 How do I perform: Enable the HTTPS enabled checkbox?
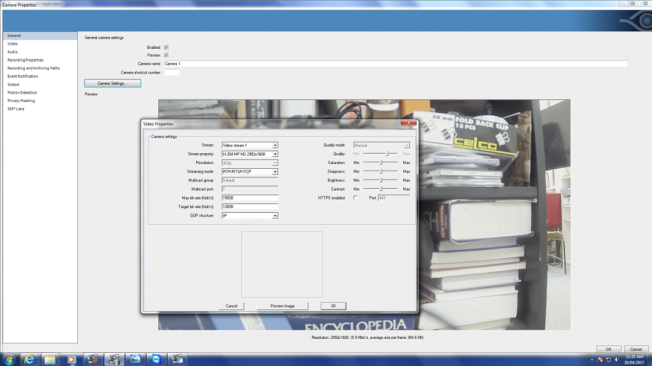(x=355, y=198)
